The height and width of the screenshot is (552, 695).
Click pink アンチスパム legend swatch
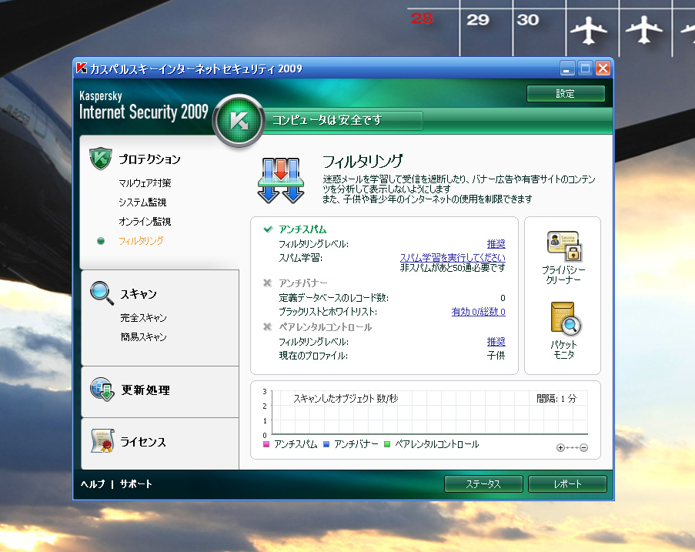266,443
